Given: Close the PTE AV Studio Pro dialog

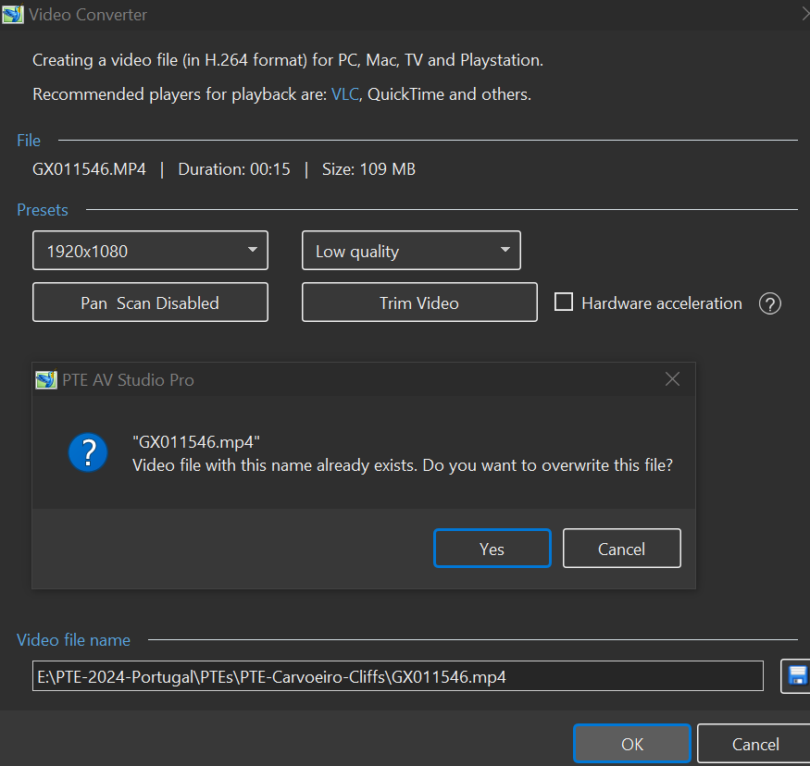Looking at the screenshot, I should coord(672,379).
